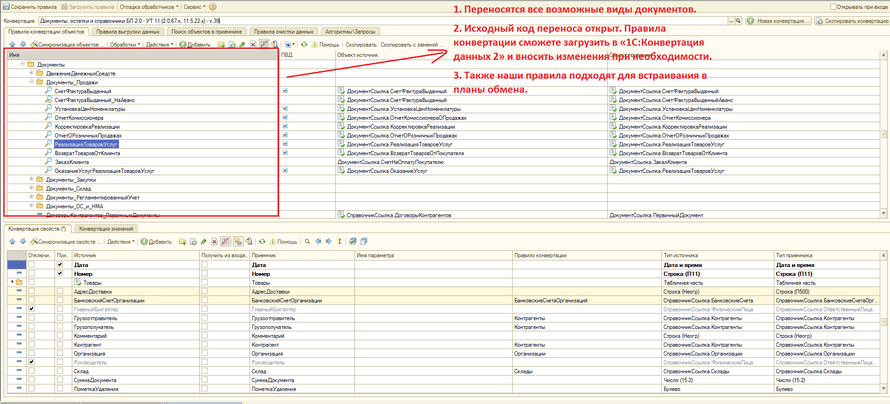This screenshot has width=890, height=404.
Task: Click "Синхронизация объектов" button
Action: click(x=67, y=45)
